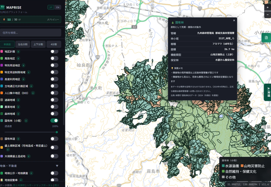Click the MAPRISE logo icon

pyautogui.click(x=2, y=7)
